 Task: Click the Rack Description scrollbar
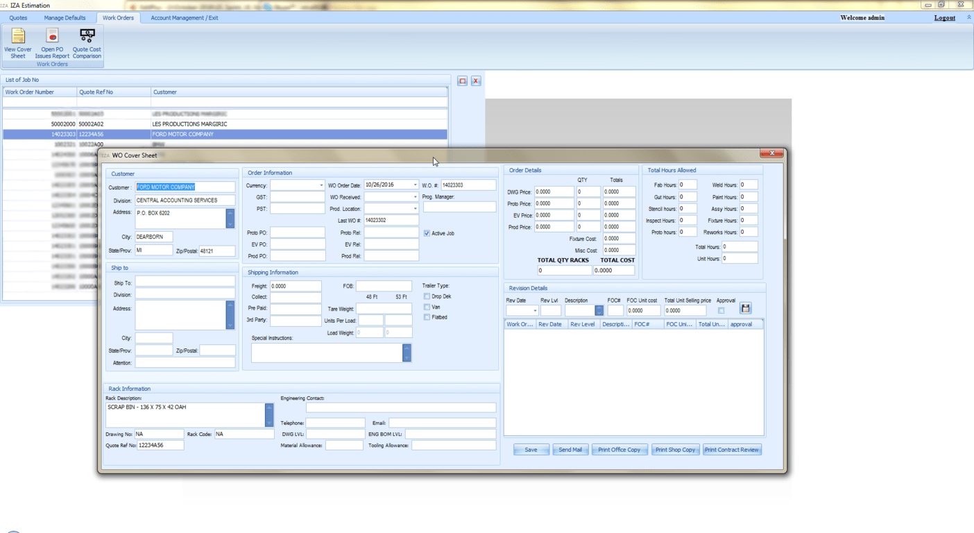coord(269,415)
